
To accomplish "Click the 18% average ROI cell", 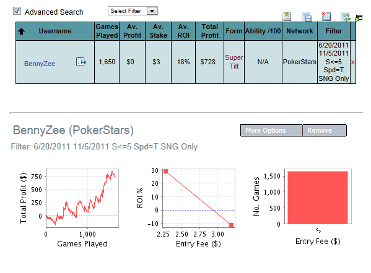I will [183, 62].
